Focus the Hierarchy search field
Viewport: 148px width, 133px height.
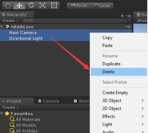pos(75,20)
